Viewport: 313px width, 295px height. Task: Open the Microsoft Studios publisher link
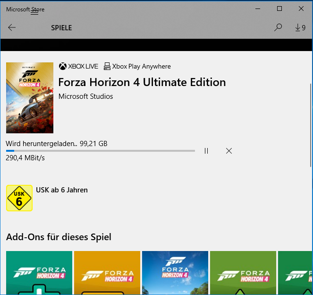85,96
